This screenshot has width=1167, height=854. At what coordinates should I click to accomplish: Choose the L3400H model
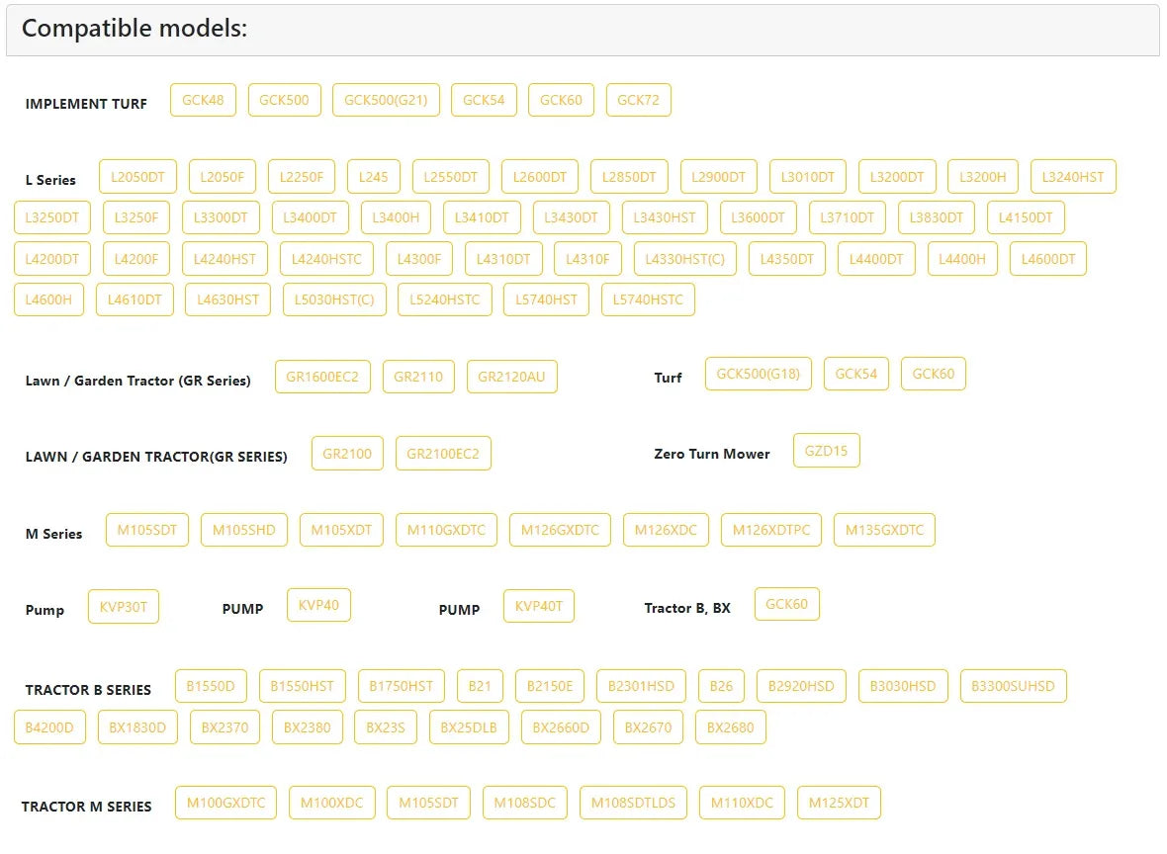click(x=396, y=218)
